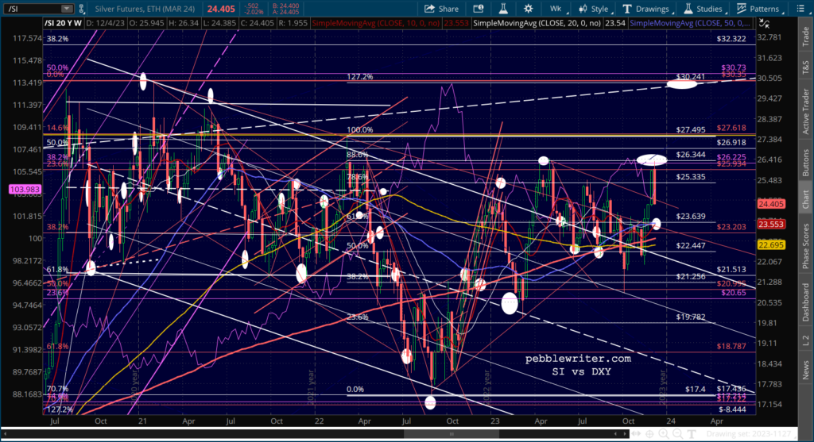Viewport: 814px width, 442px height.
Task: Select the Chart side tab
Action: pos(805,199)
